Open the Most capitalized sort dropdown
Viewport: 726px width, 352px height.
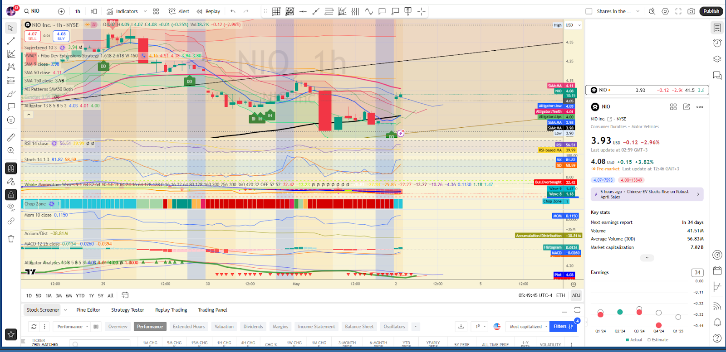point(528,327)
